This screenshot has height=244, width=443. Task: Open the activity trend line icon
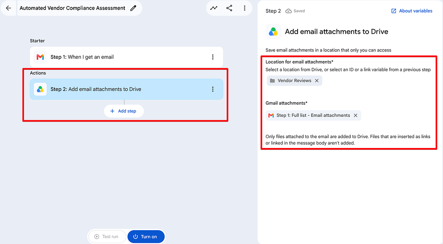[214, 8]
